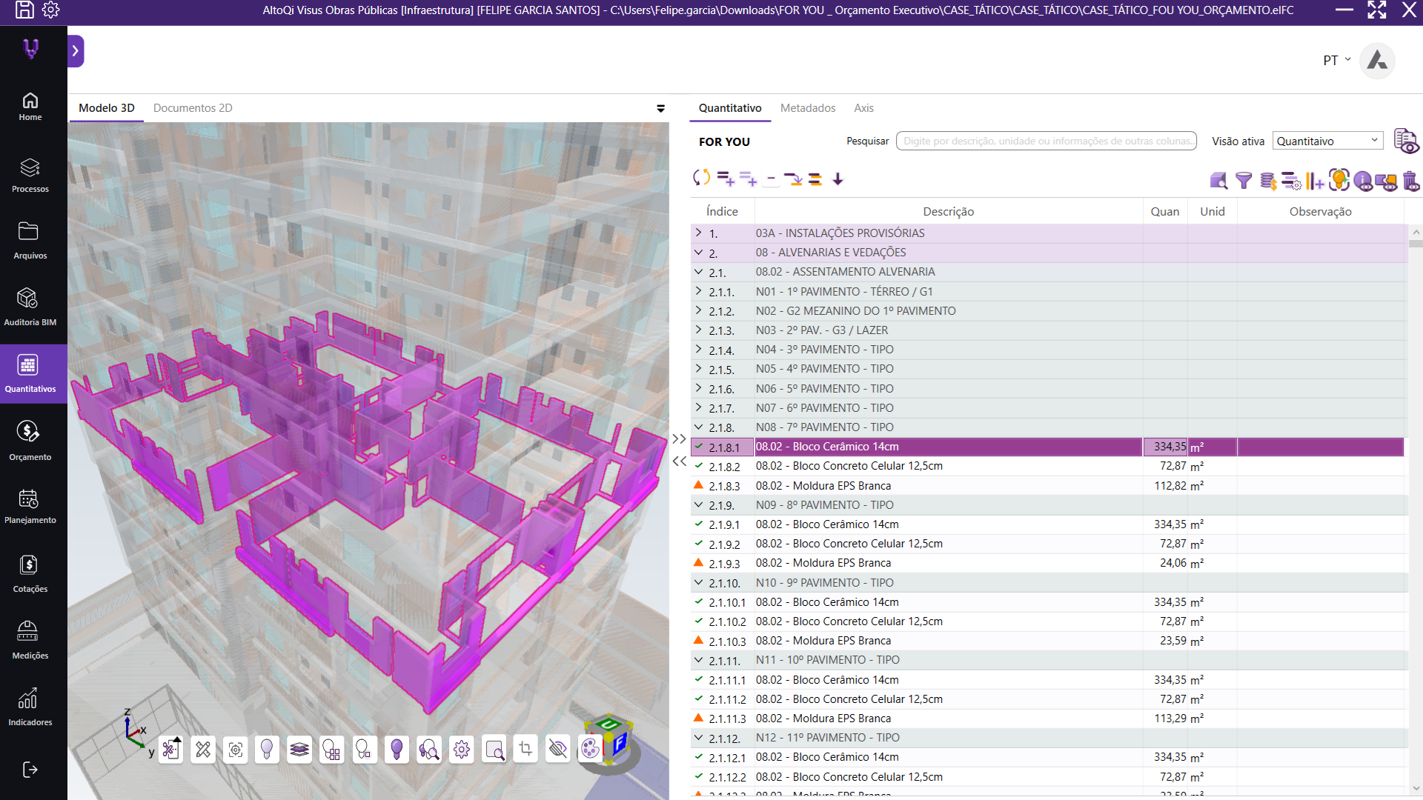Image resolution: width=1423 pixels, height=800 pixels.
Task: Click the filter funnel icon
Action: 1244,180
